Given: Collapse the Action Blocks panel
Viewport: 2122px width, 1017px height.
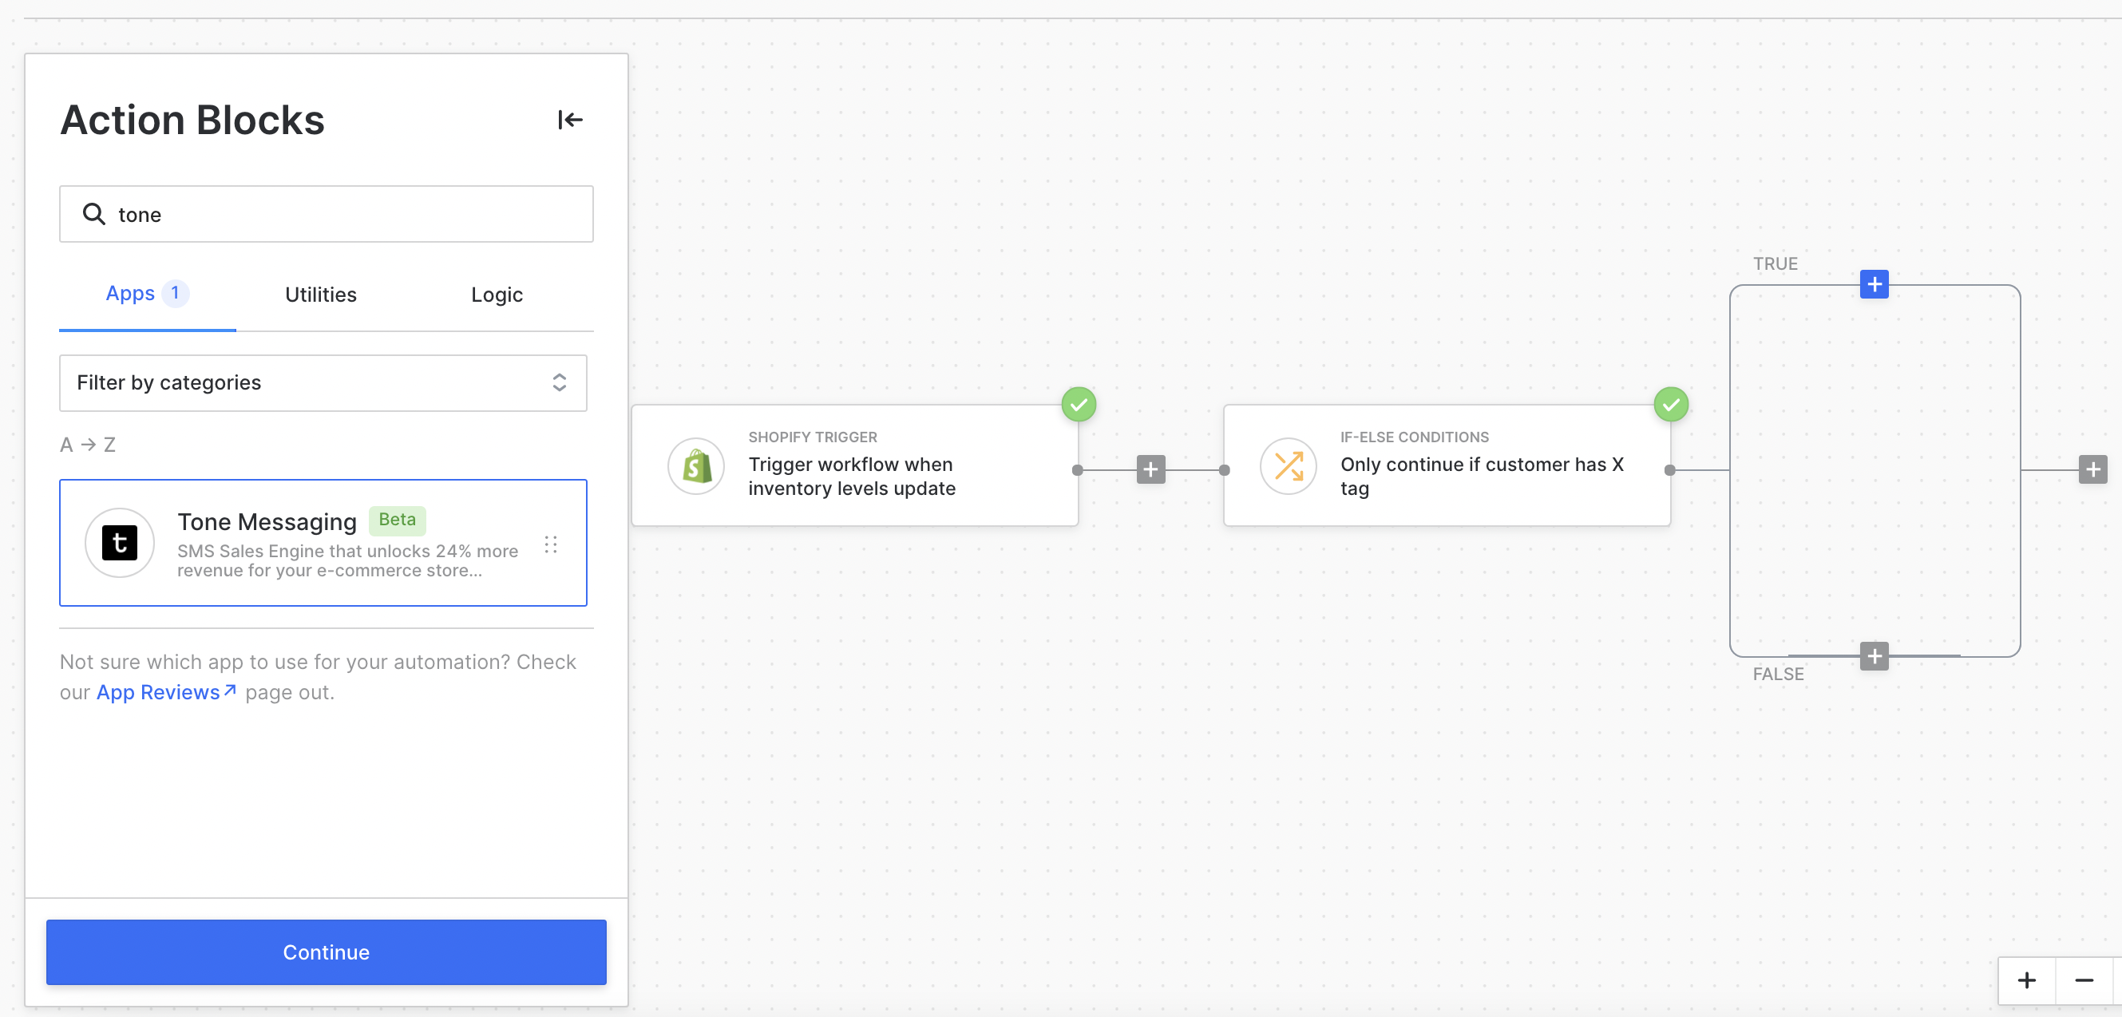Looking at the screenshot, I should click(x=569, y=121).
